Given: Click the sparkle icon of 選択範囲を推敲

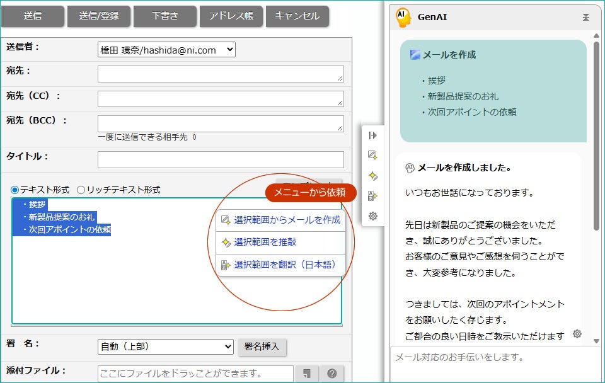Looking at the screenshot, I should (226, 243).
